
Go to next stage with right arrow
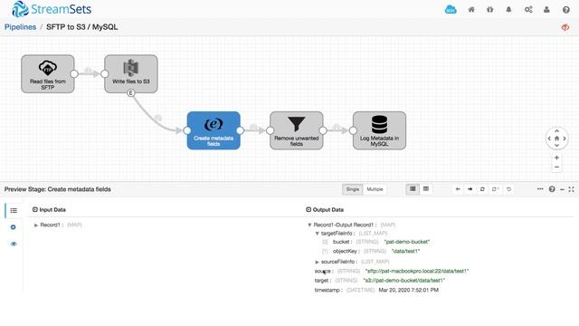pyautogui.click(x=470, y=189)
